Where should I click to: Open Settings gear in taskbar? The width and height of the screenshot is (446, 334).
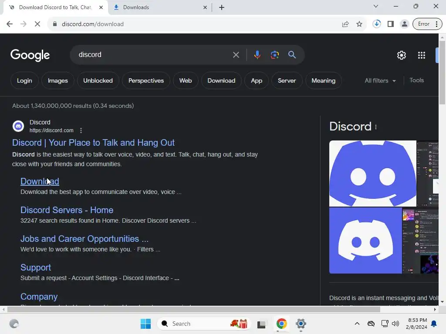click(x=301, y=324)
